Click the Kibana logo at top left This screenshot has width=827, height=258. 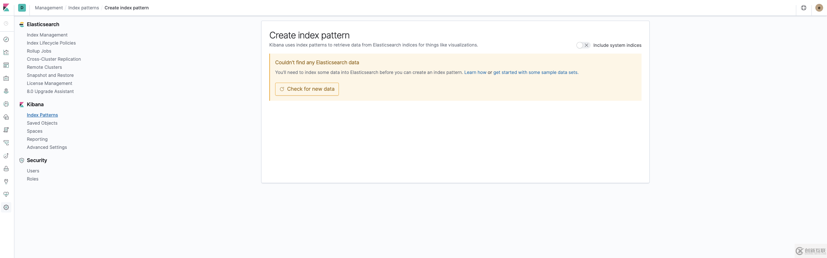pyautogui.click(x=6, y=8)
